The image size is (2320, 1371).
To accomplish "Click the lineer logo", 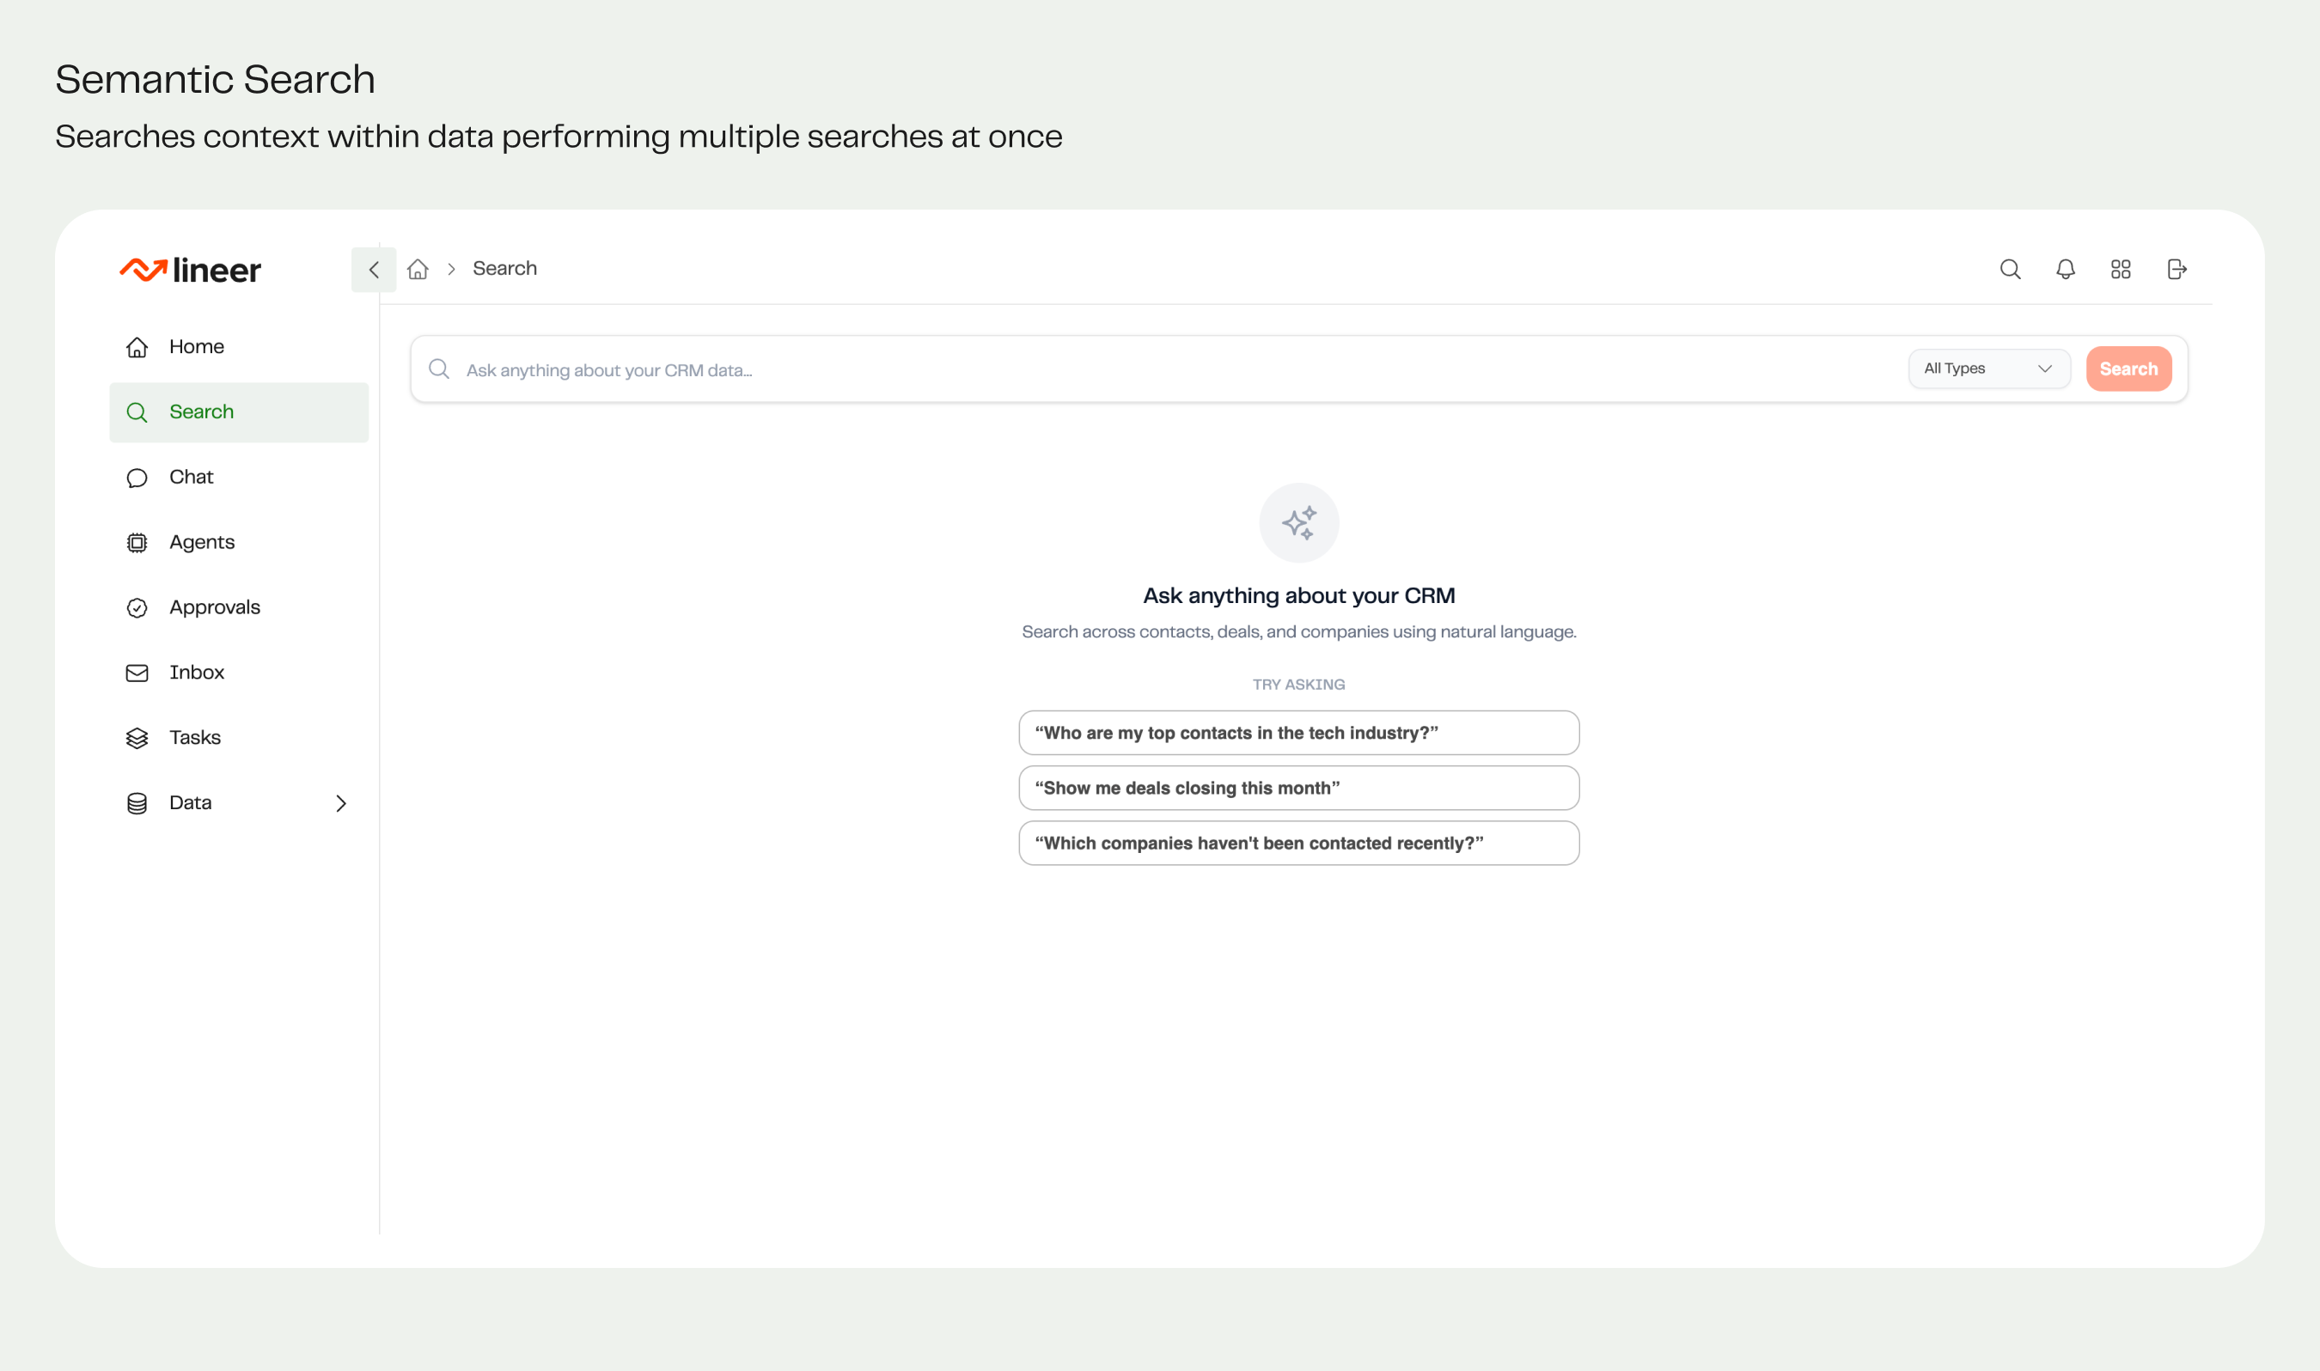I will [191, 270].
